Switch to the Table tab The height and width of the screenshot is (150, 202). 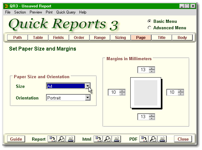pos(38,37)
